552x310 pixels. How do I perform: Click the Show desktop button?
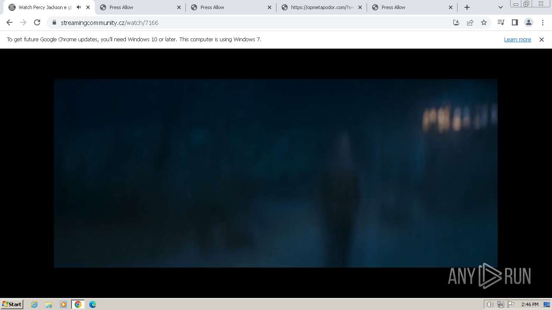tap(547, 304)
